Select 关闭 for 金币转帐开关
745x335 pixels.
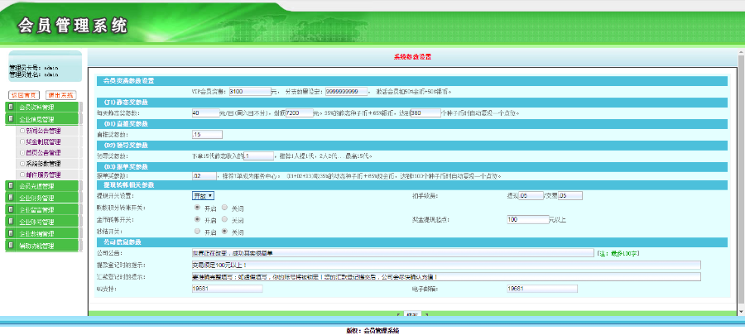(224, 220)
